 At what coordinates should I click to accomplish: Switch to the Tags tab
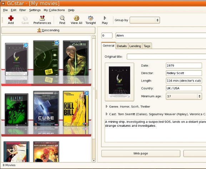click(147, 46)
